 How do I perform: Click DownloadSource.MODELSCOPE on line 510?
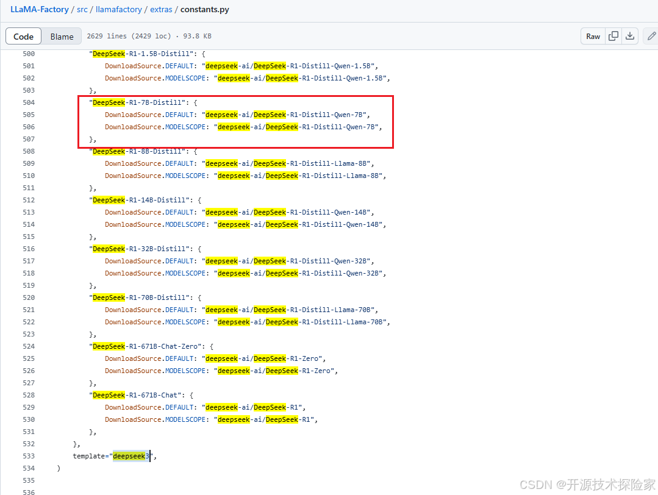[156, 176]
